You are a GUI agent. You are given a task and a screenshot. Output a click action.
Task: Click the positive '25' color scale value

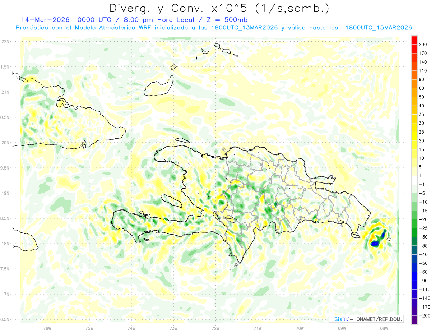click(x=422, y=132)
